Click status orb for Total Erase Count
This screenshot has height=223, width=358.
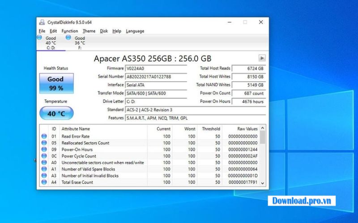pyautogui.click(x=44, y=182)
